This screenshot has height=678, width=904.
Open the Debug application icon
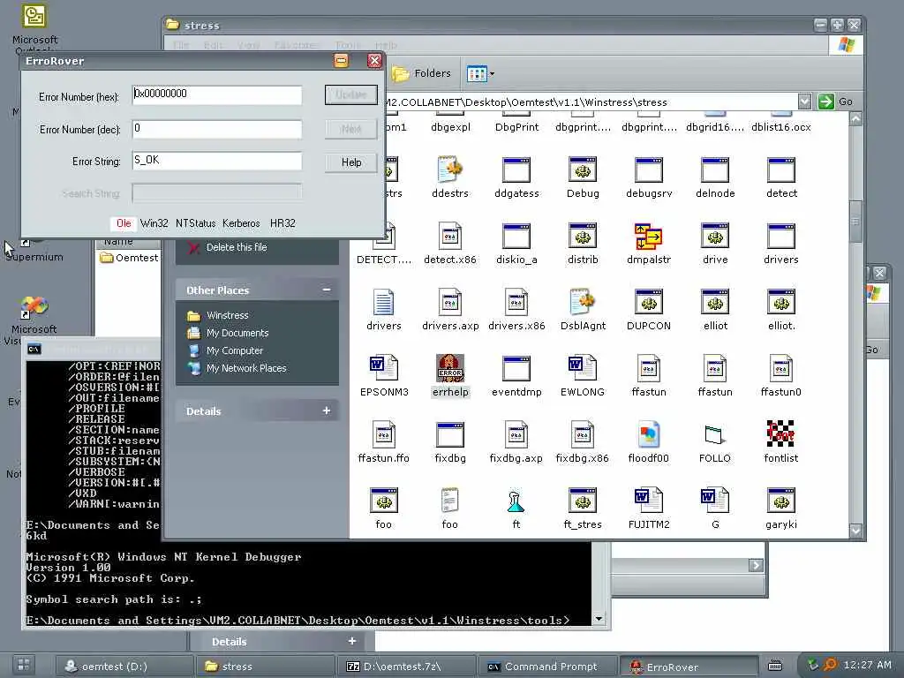[x=583, y=169]
